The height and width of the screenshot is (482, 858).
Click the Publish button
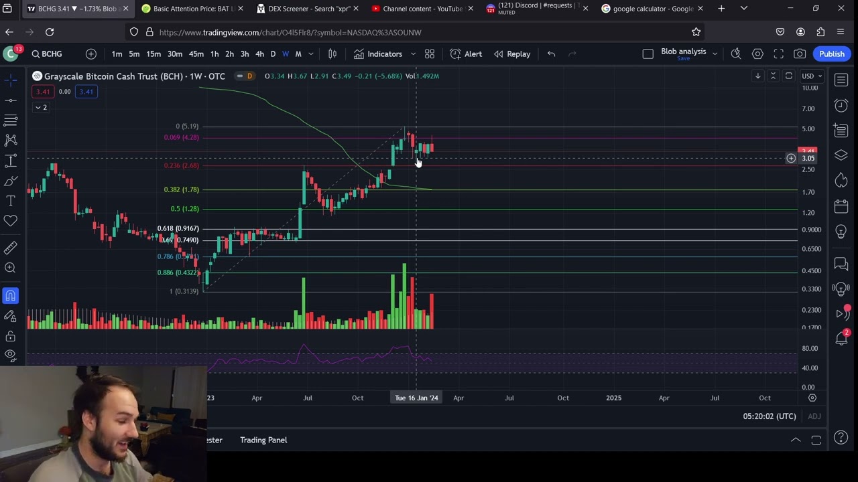(832, 54)
